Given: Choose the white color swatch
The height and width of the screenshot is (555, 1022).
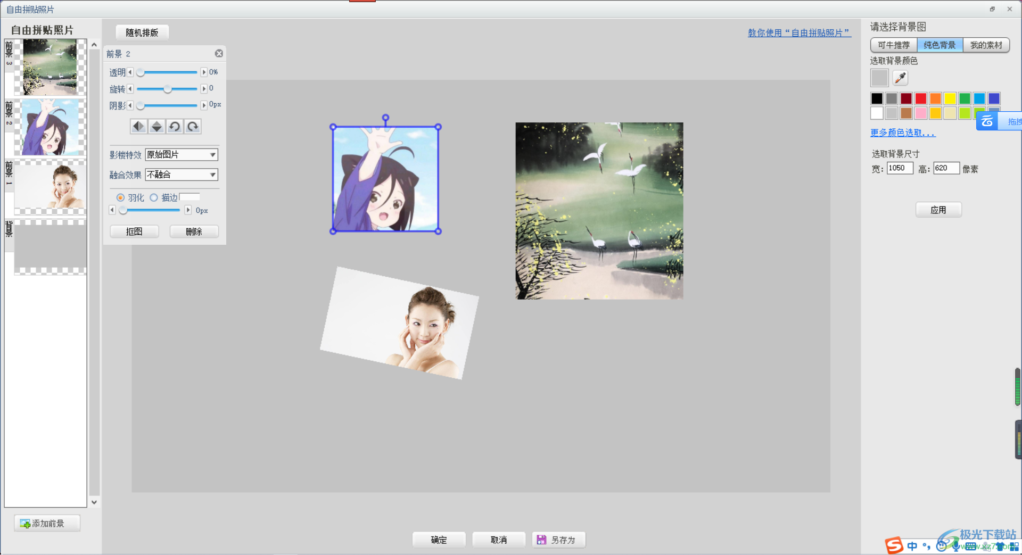Looking at the screenshot, I should [x=877, y=113].
